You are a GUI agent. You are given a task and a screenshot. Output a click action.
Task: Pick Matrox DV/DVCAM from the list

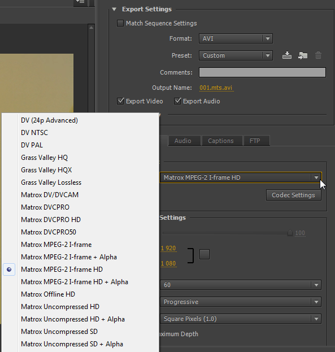click(50, 195)
